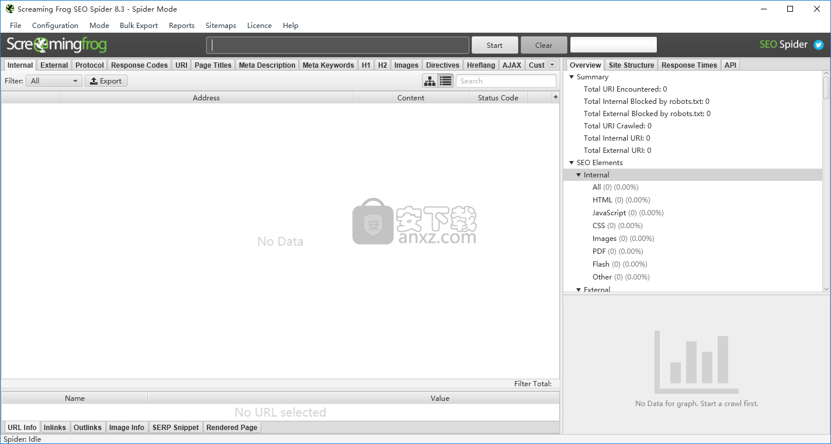Click the plus icon to add columns
The height and width of the screenshot is (444, 831).
pos(556,97)
